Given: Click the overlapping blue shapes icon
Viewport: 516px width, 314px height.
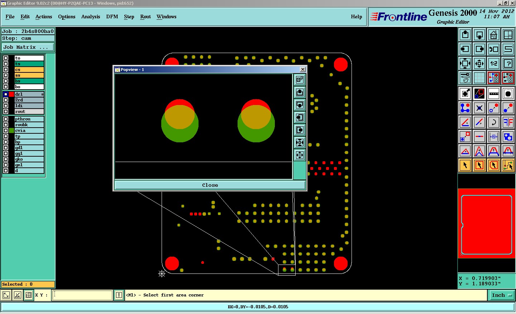Looking at the screenshot, I should coord(508,137).
